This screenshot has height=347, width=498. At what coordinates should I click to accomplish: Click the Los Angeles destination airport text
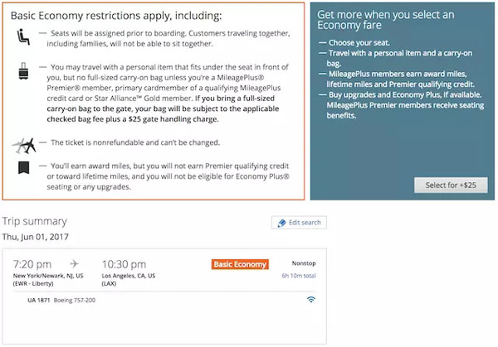(x=134, y=275)
